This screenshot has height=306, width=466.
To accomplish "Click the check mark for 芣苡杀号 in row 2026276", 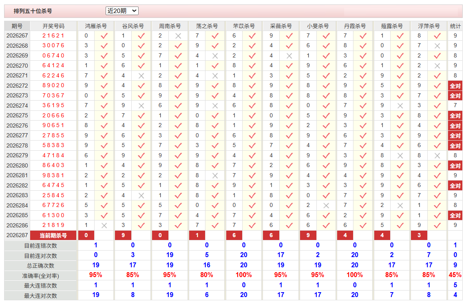I will pos(252,125).
